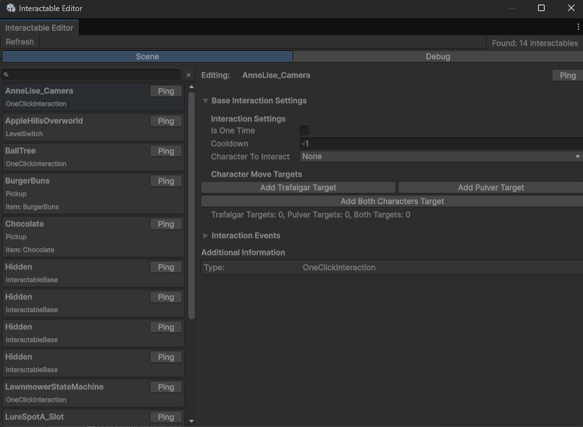Ping the AnneLise_Camera interactable
Image resolution: width=583 pixels, height=427 pixels.
coord(165,91)
